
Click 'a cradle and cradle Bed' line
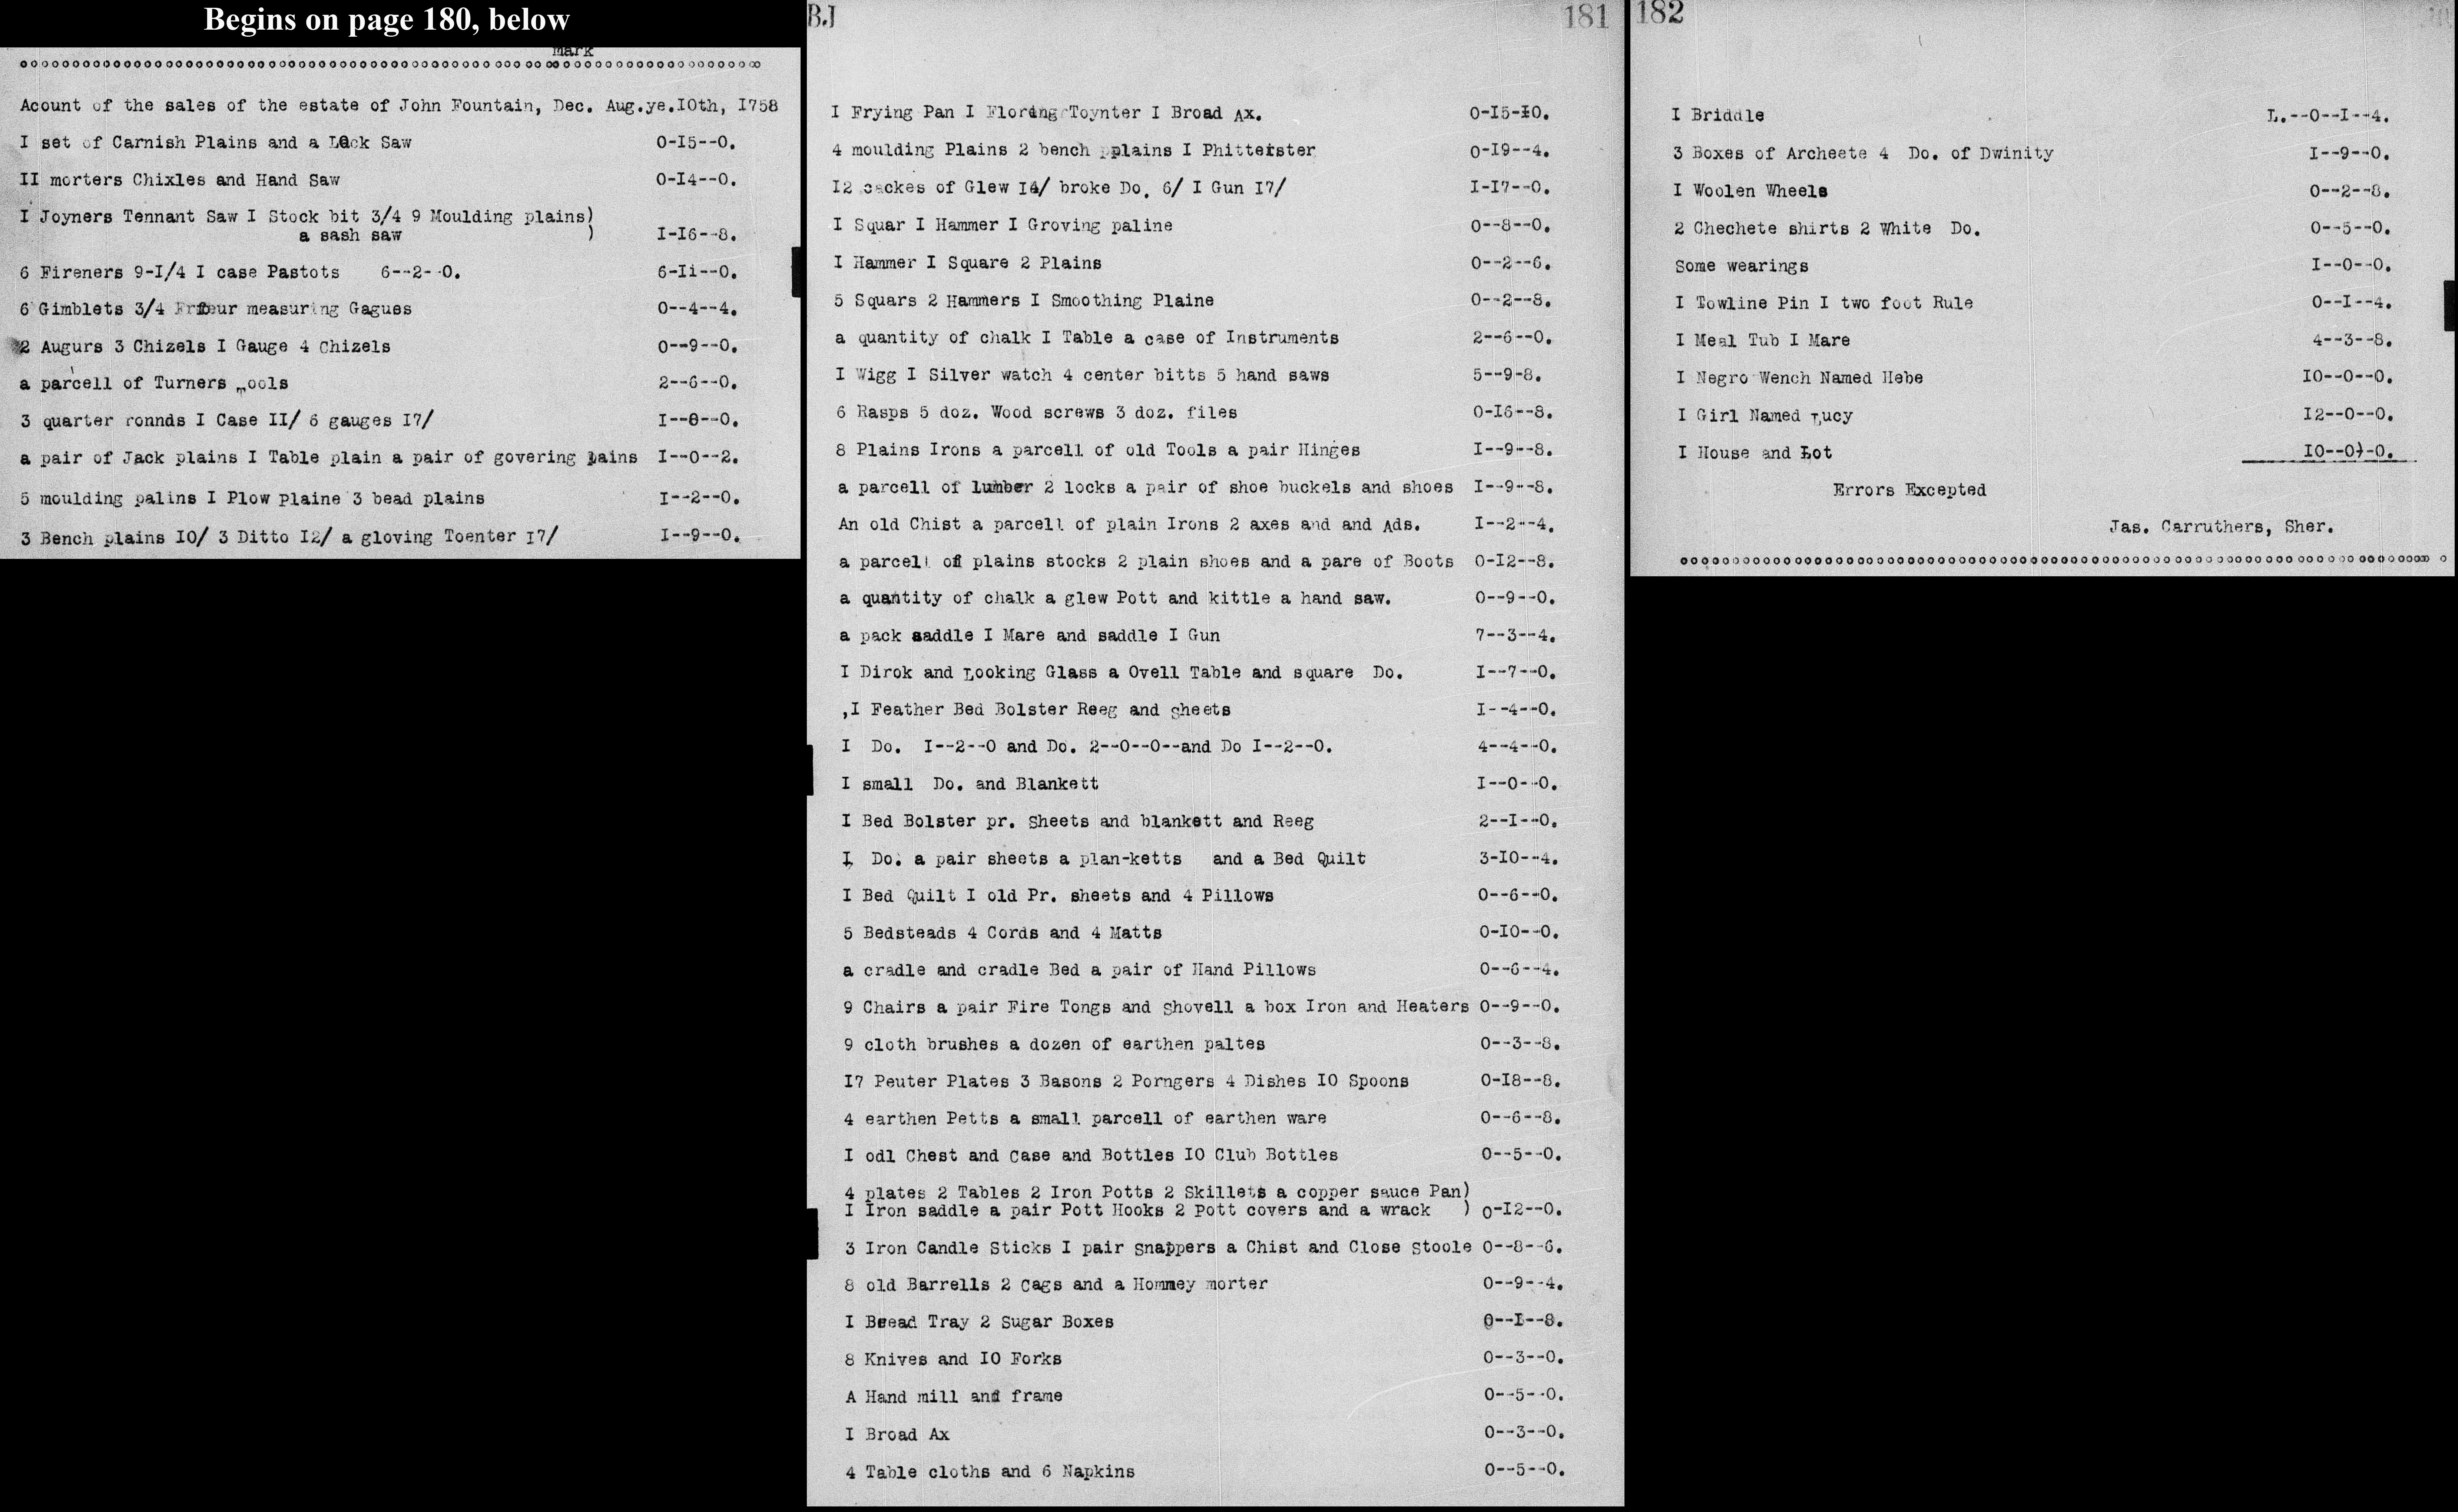tap(1080, 970)
